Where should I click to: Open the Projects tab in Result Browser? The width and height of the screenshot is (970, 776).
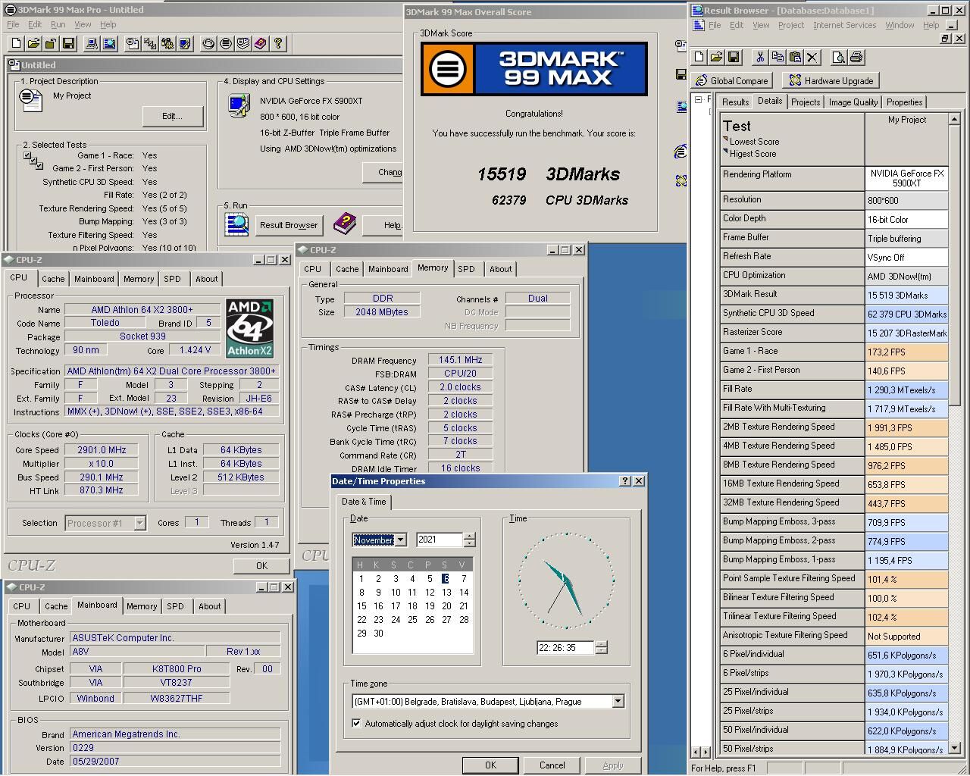coord(805,102)
